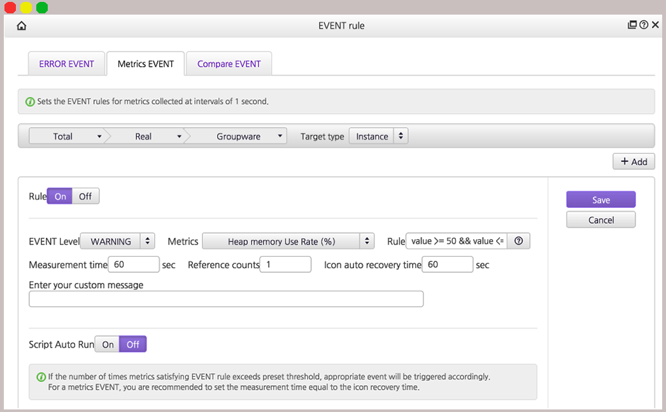Screen dimensions: 666x412
Task: Open the Target type Instance dropdown
Action: (378, 137)
